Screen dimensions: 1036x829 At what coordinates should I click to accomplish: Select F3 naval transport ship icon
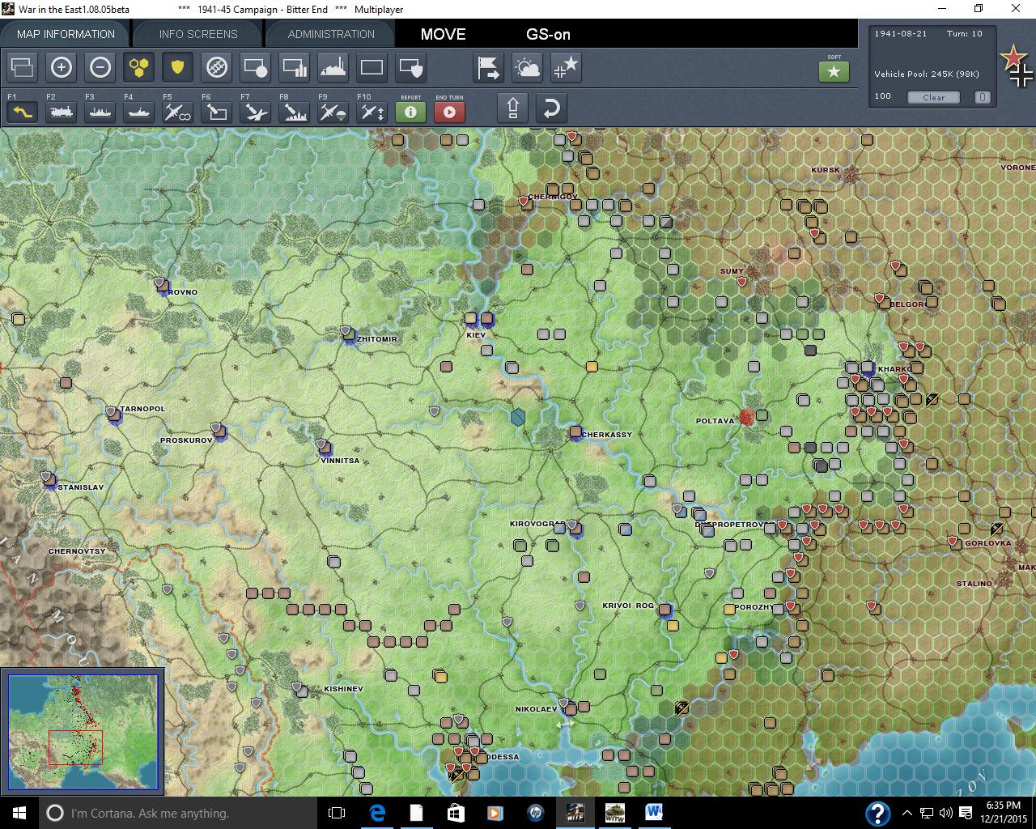pos(100,112)
